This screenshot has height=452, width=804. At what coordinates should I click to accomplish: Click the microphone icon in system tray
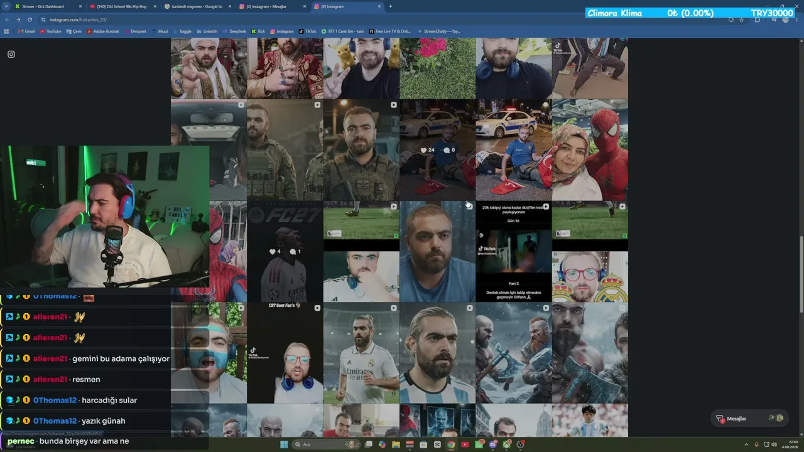pyautogui.click(x=756, y=444)
